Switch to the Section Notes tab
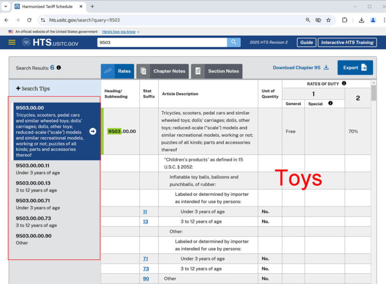This screenshot has height=284, width=386. [x=217, y=71]
